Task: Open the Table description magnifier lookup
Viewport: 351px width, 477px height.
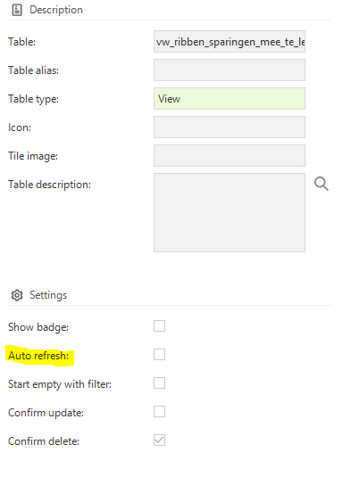Action: 322,184
